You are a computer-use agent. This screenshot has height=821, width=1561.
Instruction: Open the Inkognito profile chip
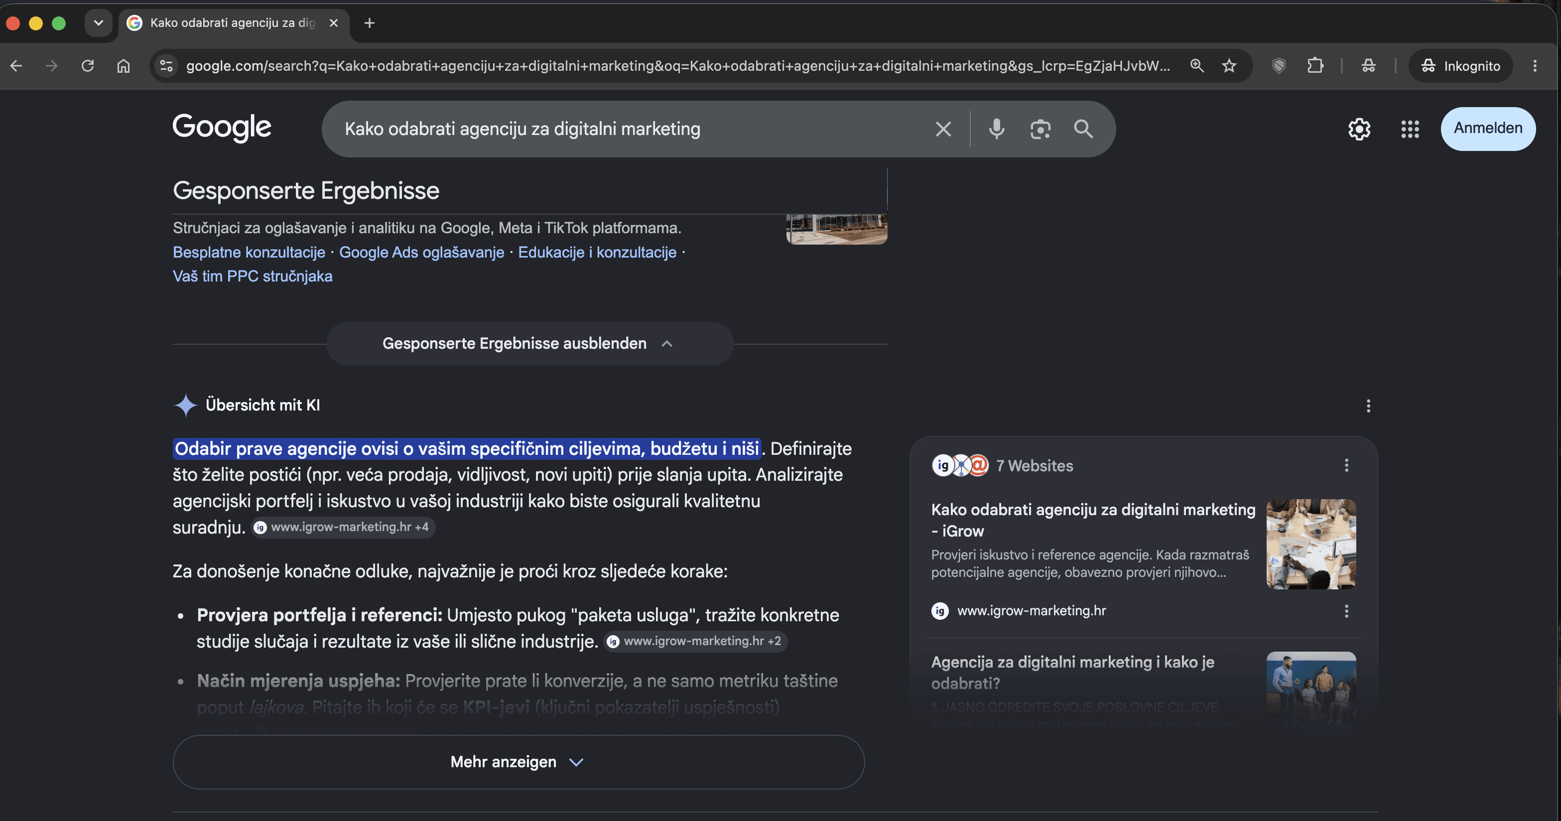point(1460,65)
